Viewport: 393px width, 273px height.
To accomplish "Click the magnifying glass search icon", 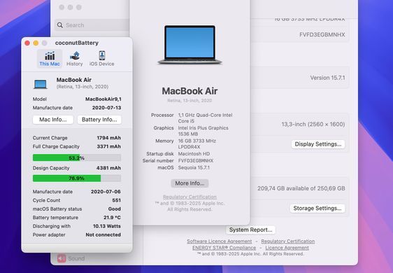I will [60, 25].
